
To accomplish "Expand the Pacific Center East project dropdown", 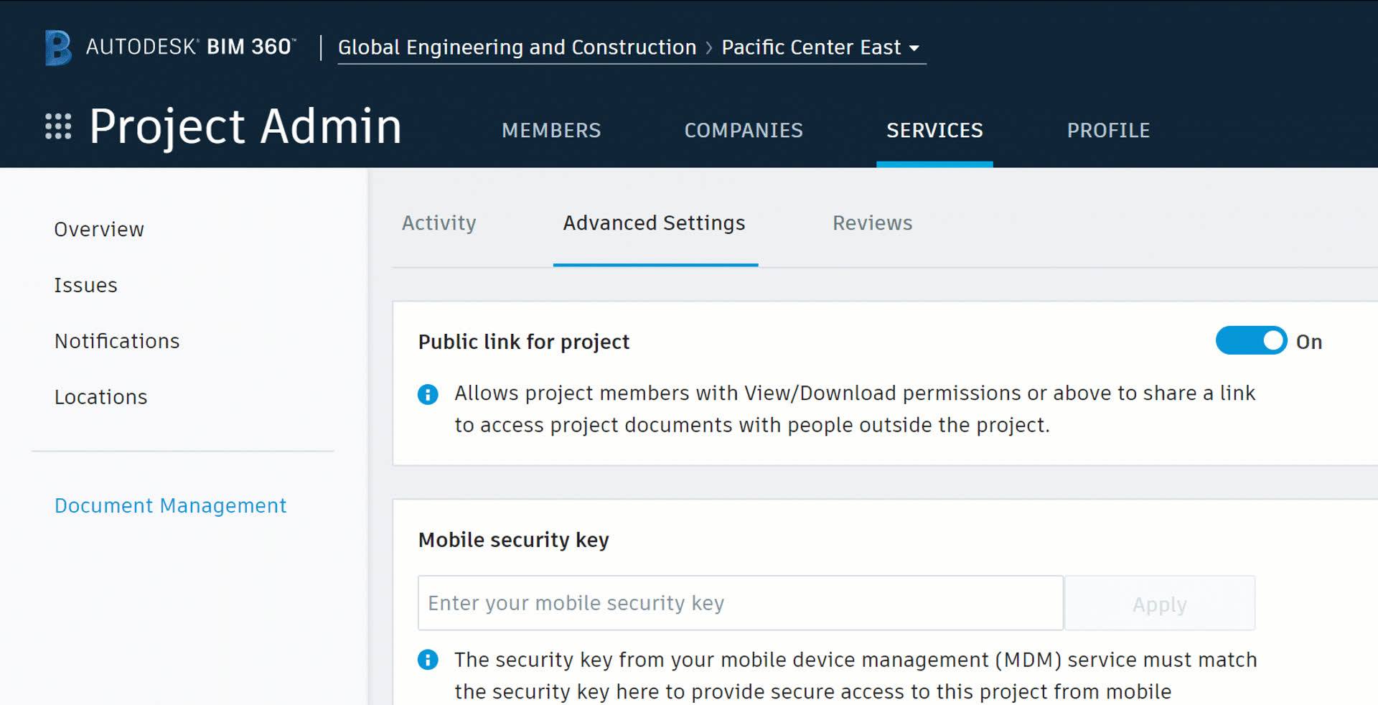I will click(821, 47).
